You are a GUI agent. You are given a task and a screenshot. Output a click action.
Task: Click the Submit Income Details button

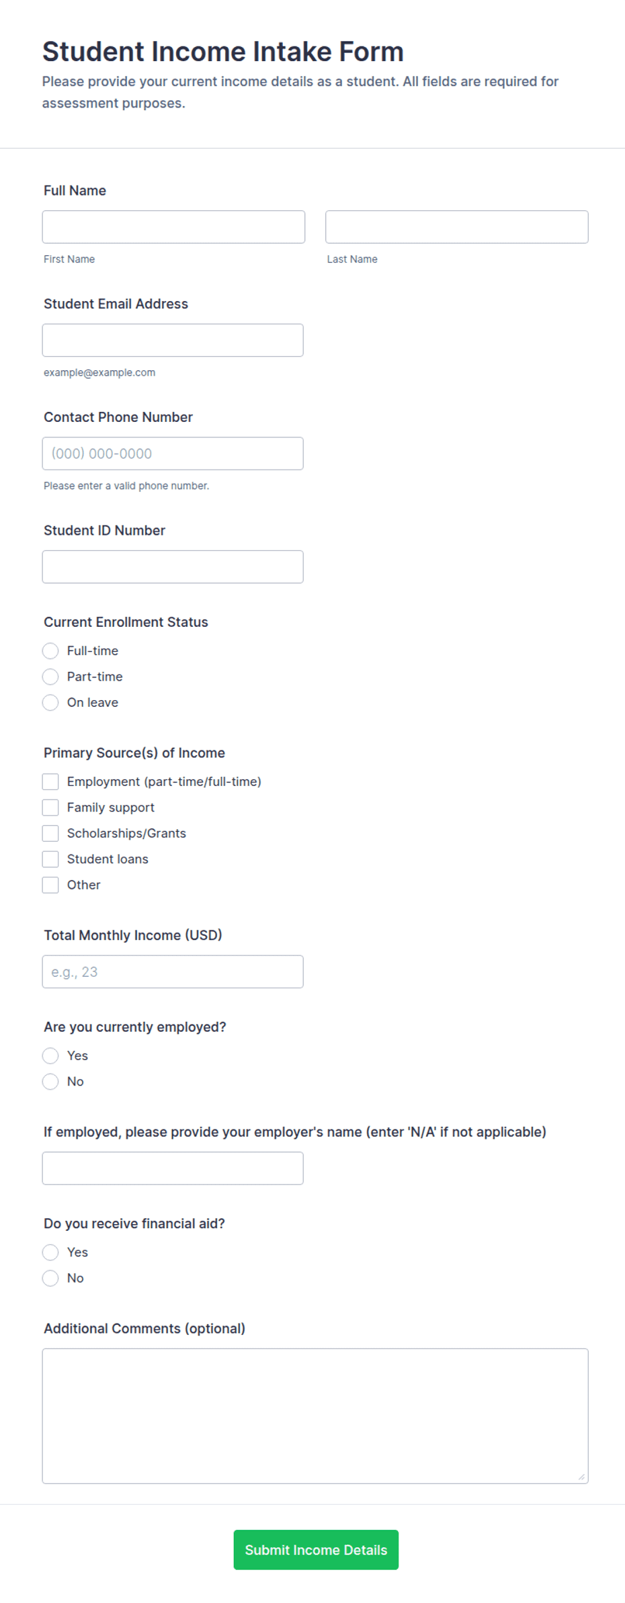[316, 1550]
